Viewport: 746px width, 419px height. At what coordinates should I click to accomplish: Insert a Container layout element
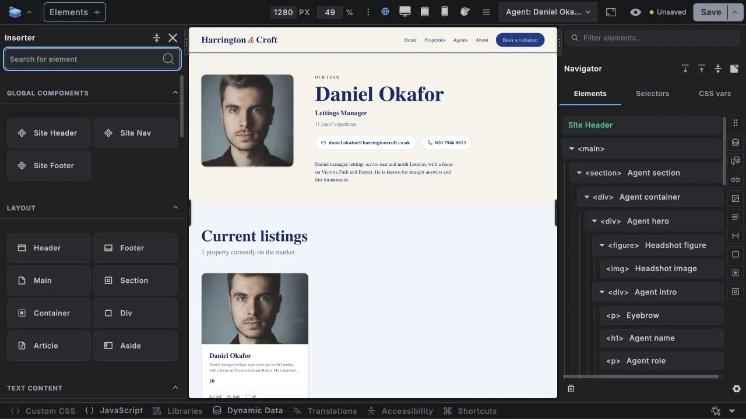[49, 313]
